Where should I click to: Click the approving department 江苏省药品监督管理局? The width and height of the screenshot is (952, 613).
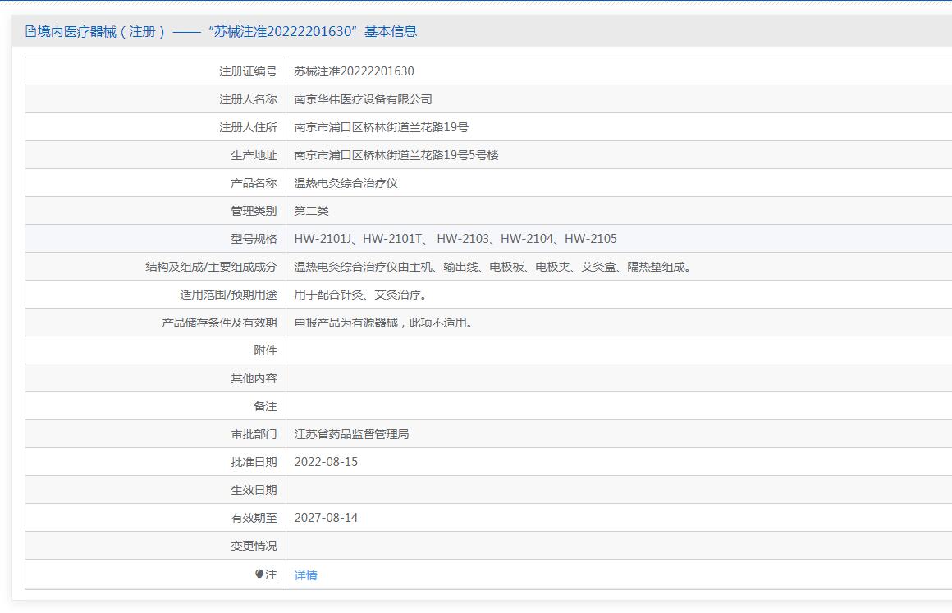[x=351, y=434]
